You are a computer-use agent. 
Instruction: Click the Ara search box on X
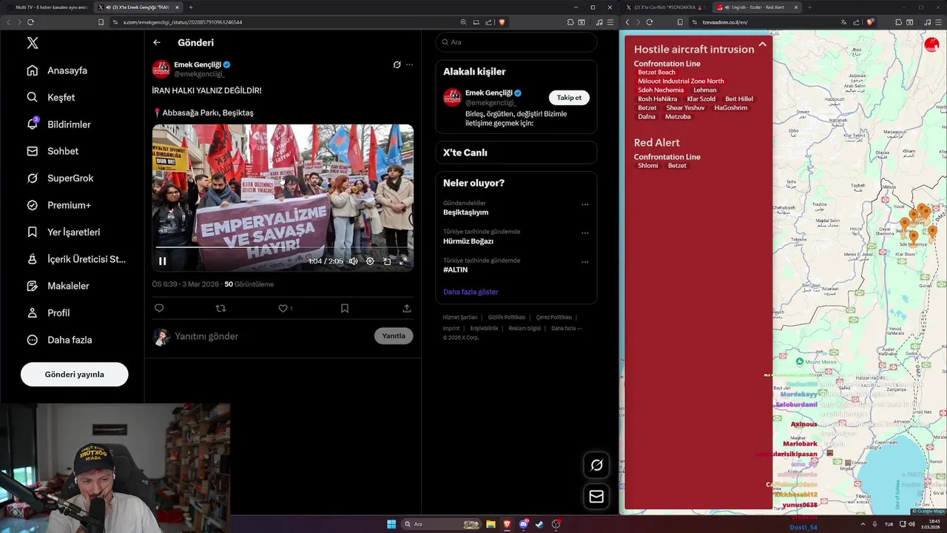tap(516, 42)
